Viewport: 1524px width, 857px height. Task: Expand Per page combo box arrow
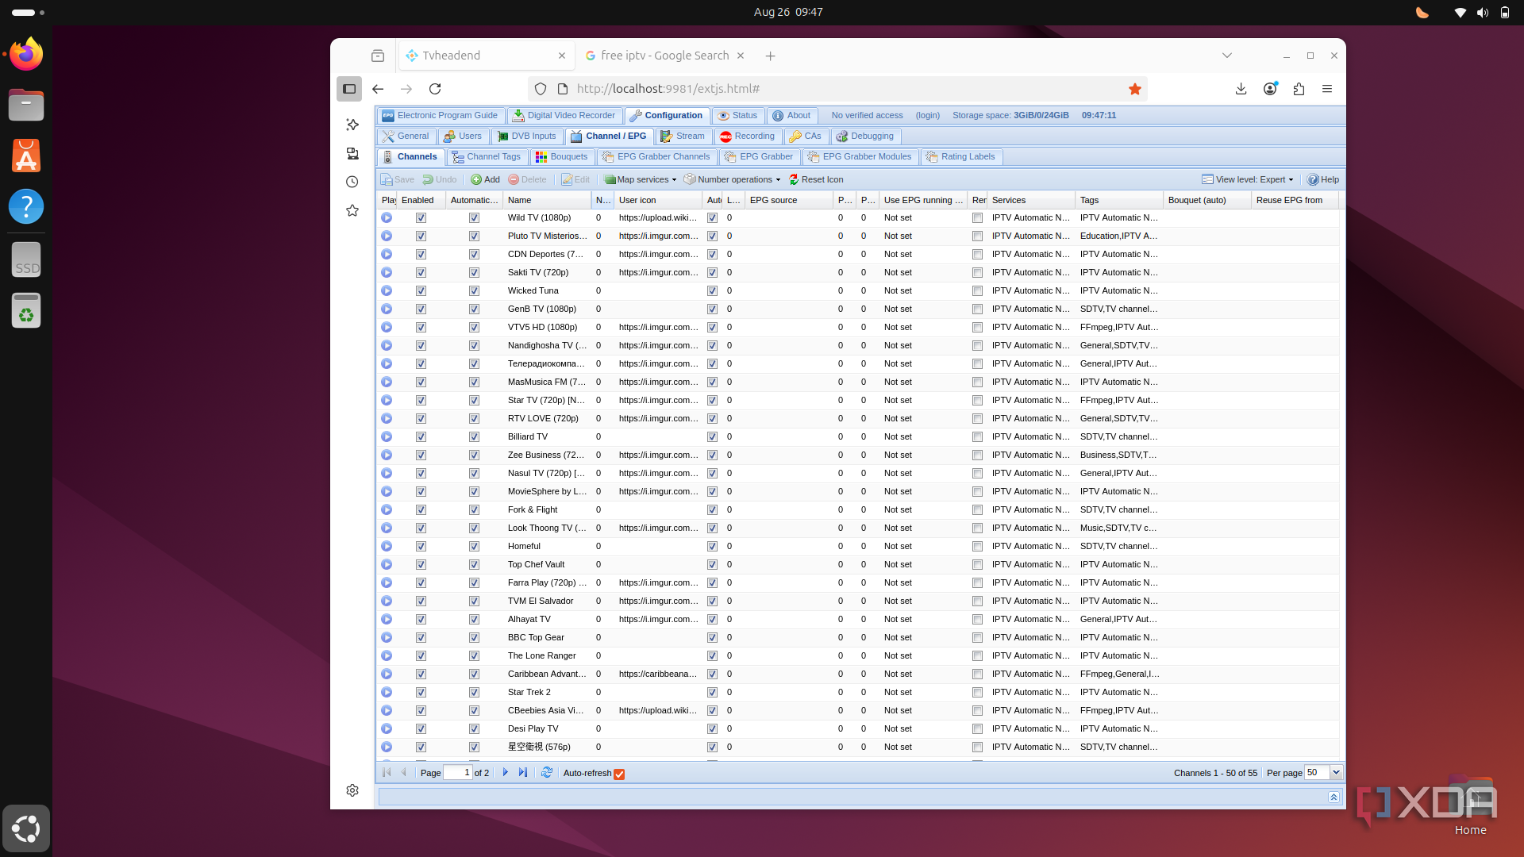pos(1336,772)
